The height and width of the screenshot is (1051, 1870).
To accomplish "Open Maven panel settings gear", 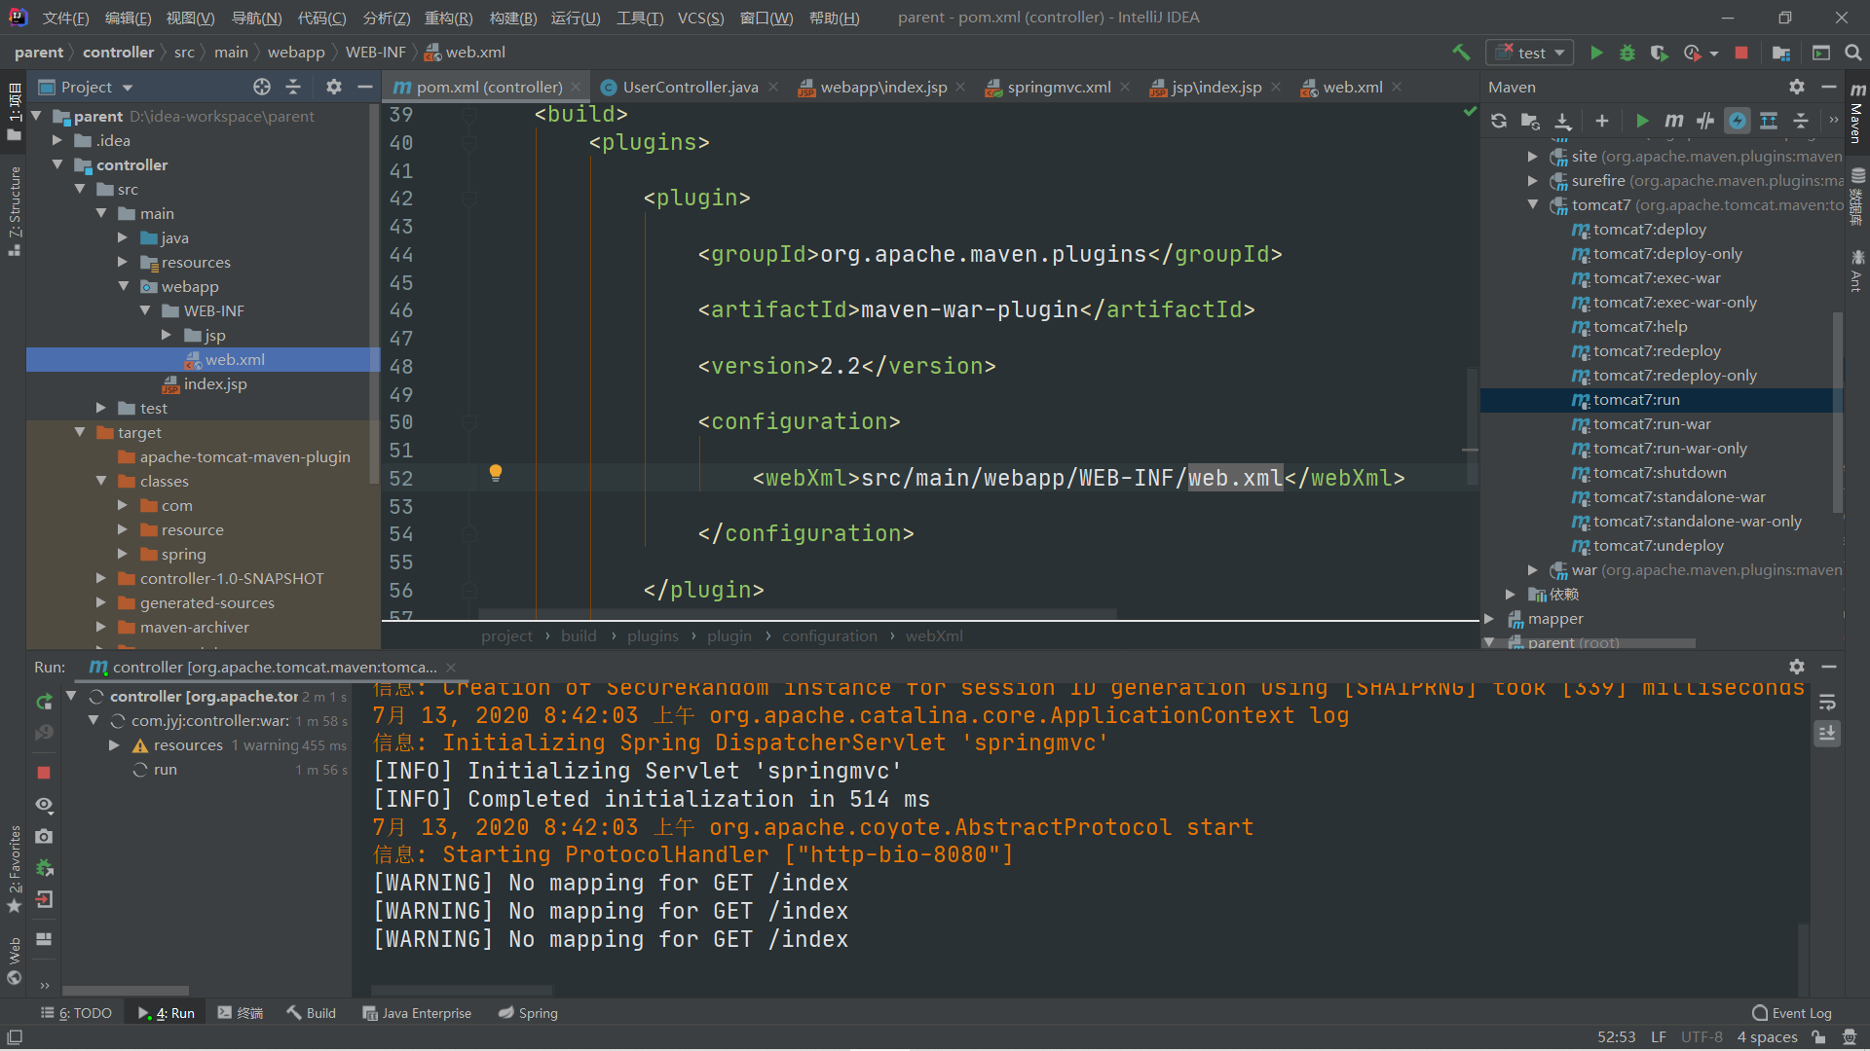I will click(x=1797, y=87).
